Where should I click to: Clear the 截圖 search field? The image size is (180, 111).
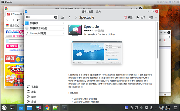tap(55, 17)
